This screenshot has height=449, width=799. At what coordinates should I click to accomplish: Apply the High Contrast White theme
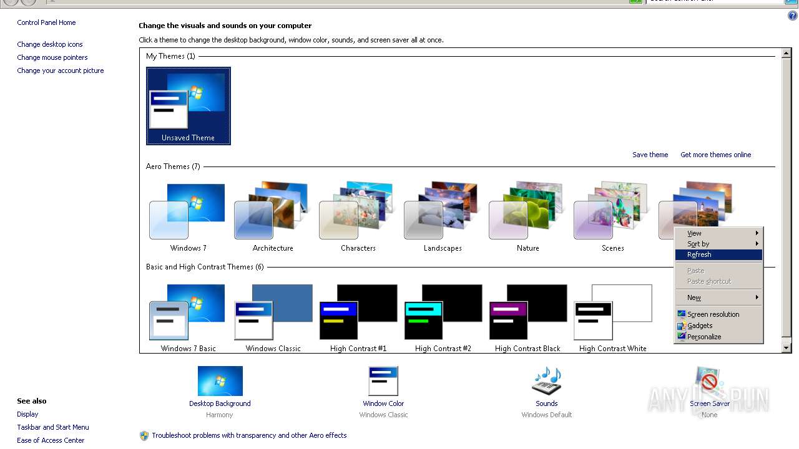coord(612,317)
